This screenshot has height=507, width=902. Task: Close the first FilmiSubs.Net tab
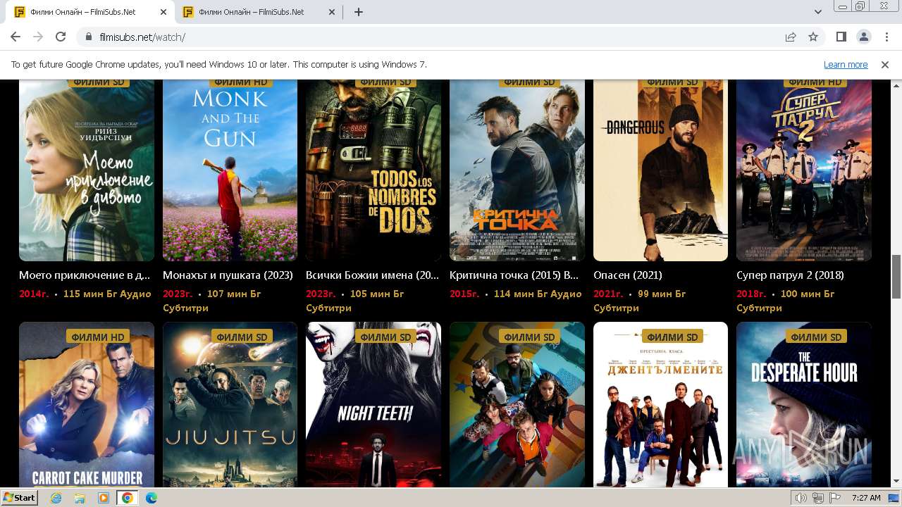coord(163,12)
